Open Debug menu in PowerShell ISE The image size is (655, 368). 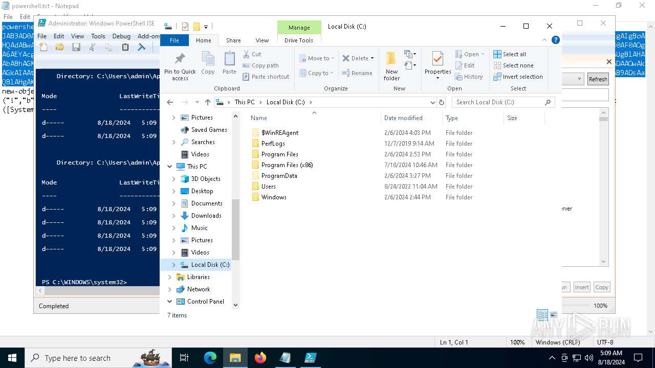pyautogui.click(x=121, y=36)
